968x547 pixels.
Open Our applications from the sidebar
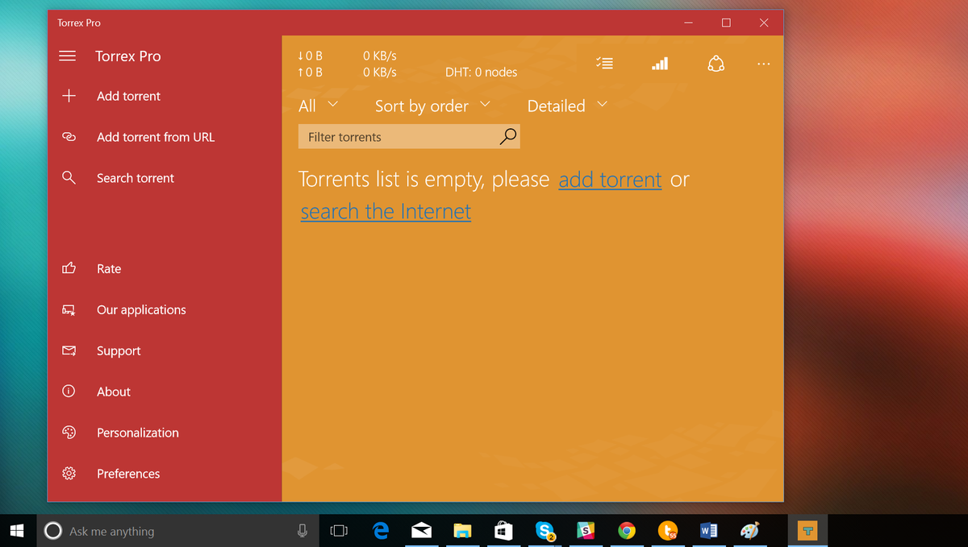[x=141, y=309]
